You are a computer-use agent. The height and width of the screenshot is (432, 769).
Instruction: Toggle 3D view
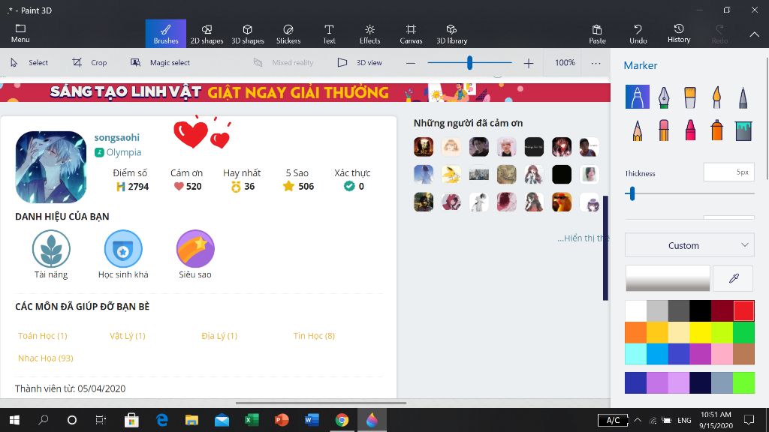[360, 63]
